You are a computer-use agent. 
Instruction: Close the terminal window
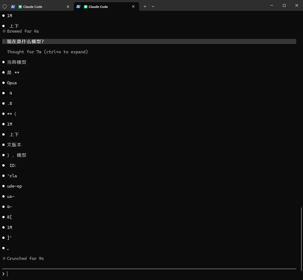(297, 5)
